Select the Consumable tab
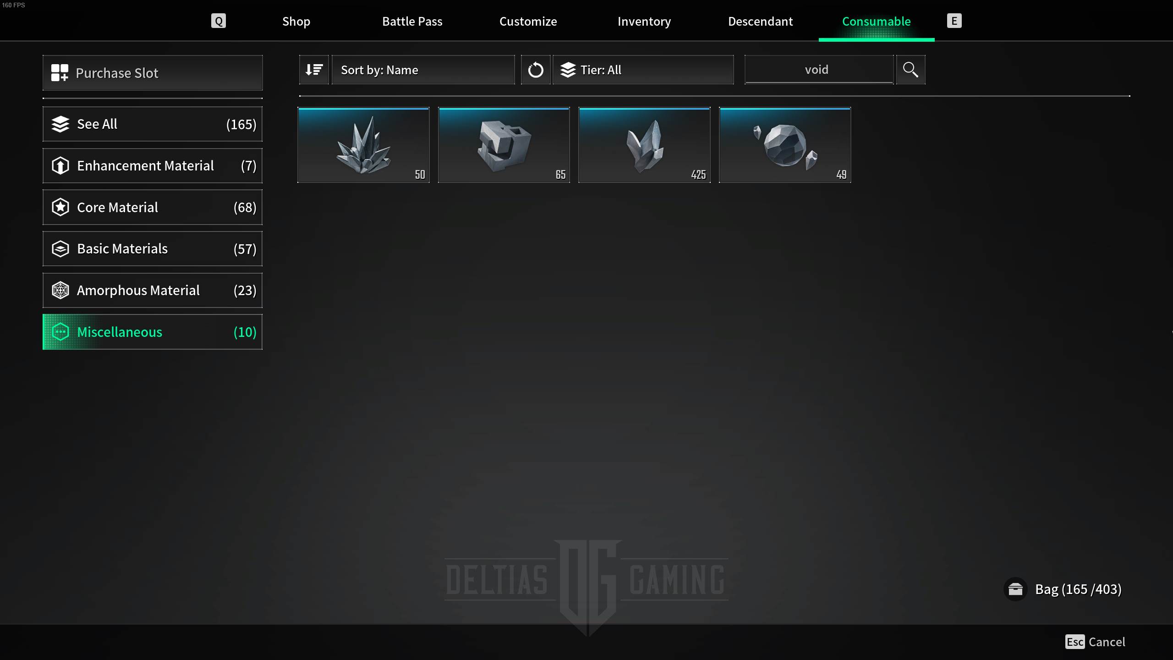Image resolution: width=1173 pixels, height=660 pixels. tap(877, 20)
